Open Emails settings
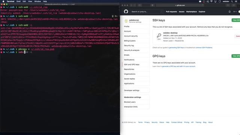 (x=136, y=55)
